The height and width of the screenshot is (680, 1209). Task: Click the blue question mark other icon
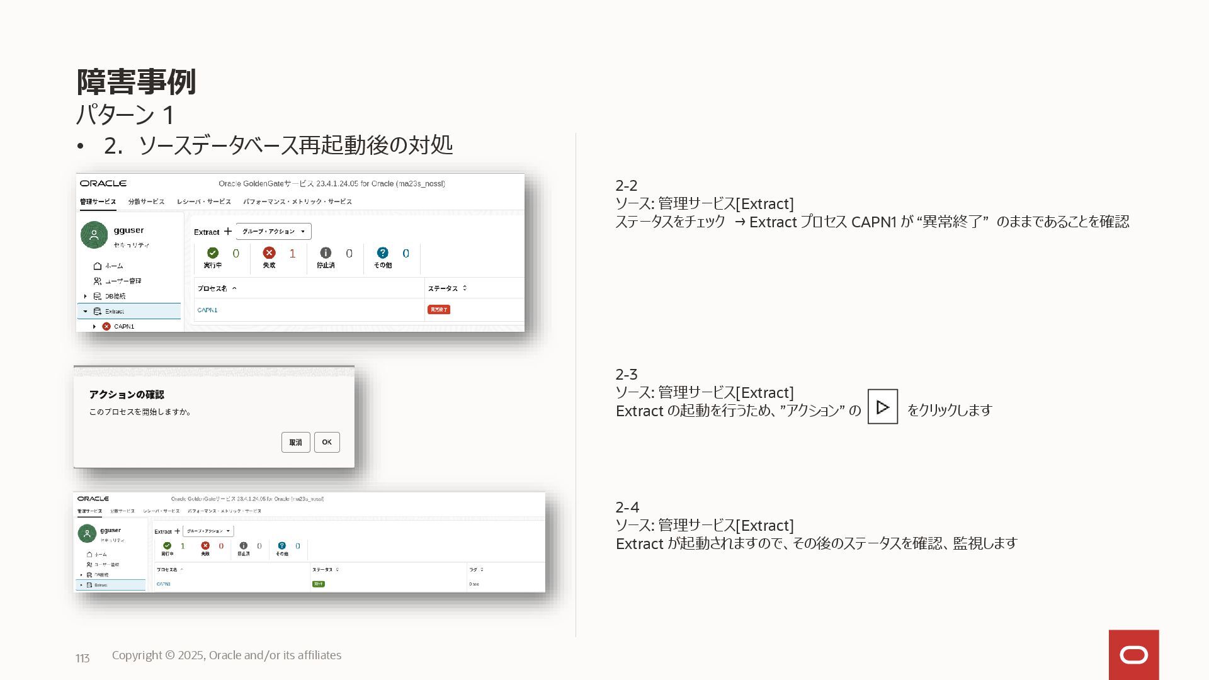coord(382,253)
